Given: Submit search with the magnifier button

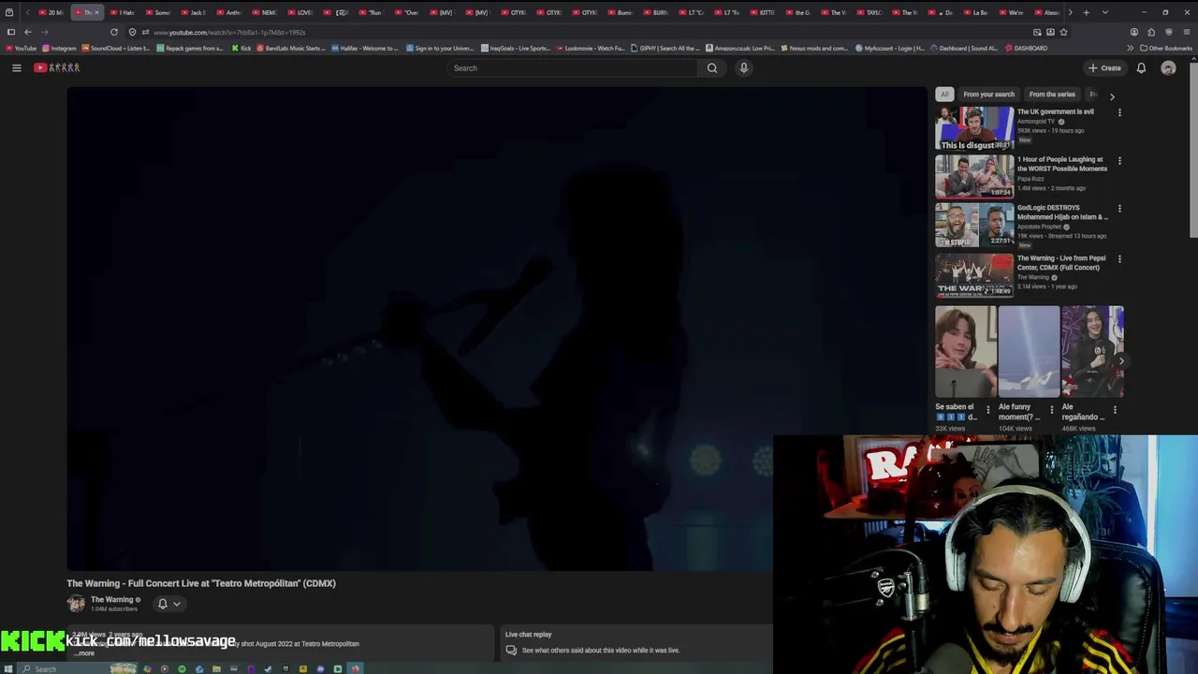Looking at the screenshot, I should (x=712, y=67).
